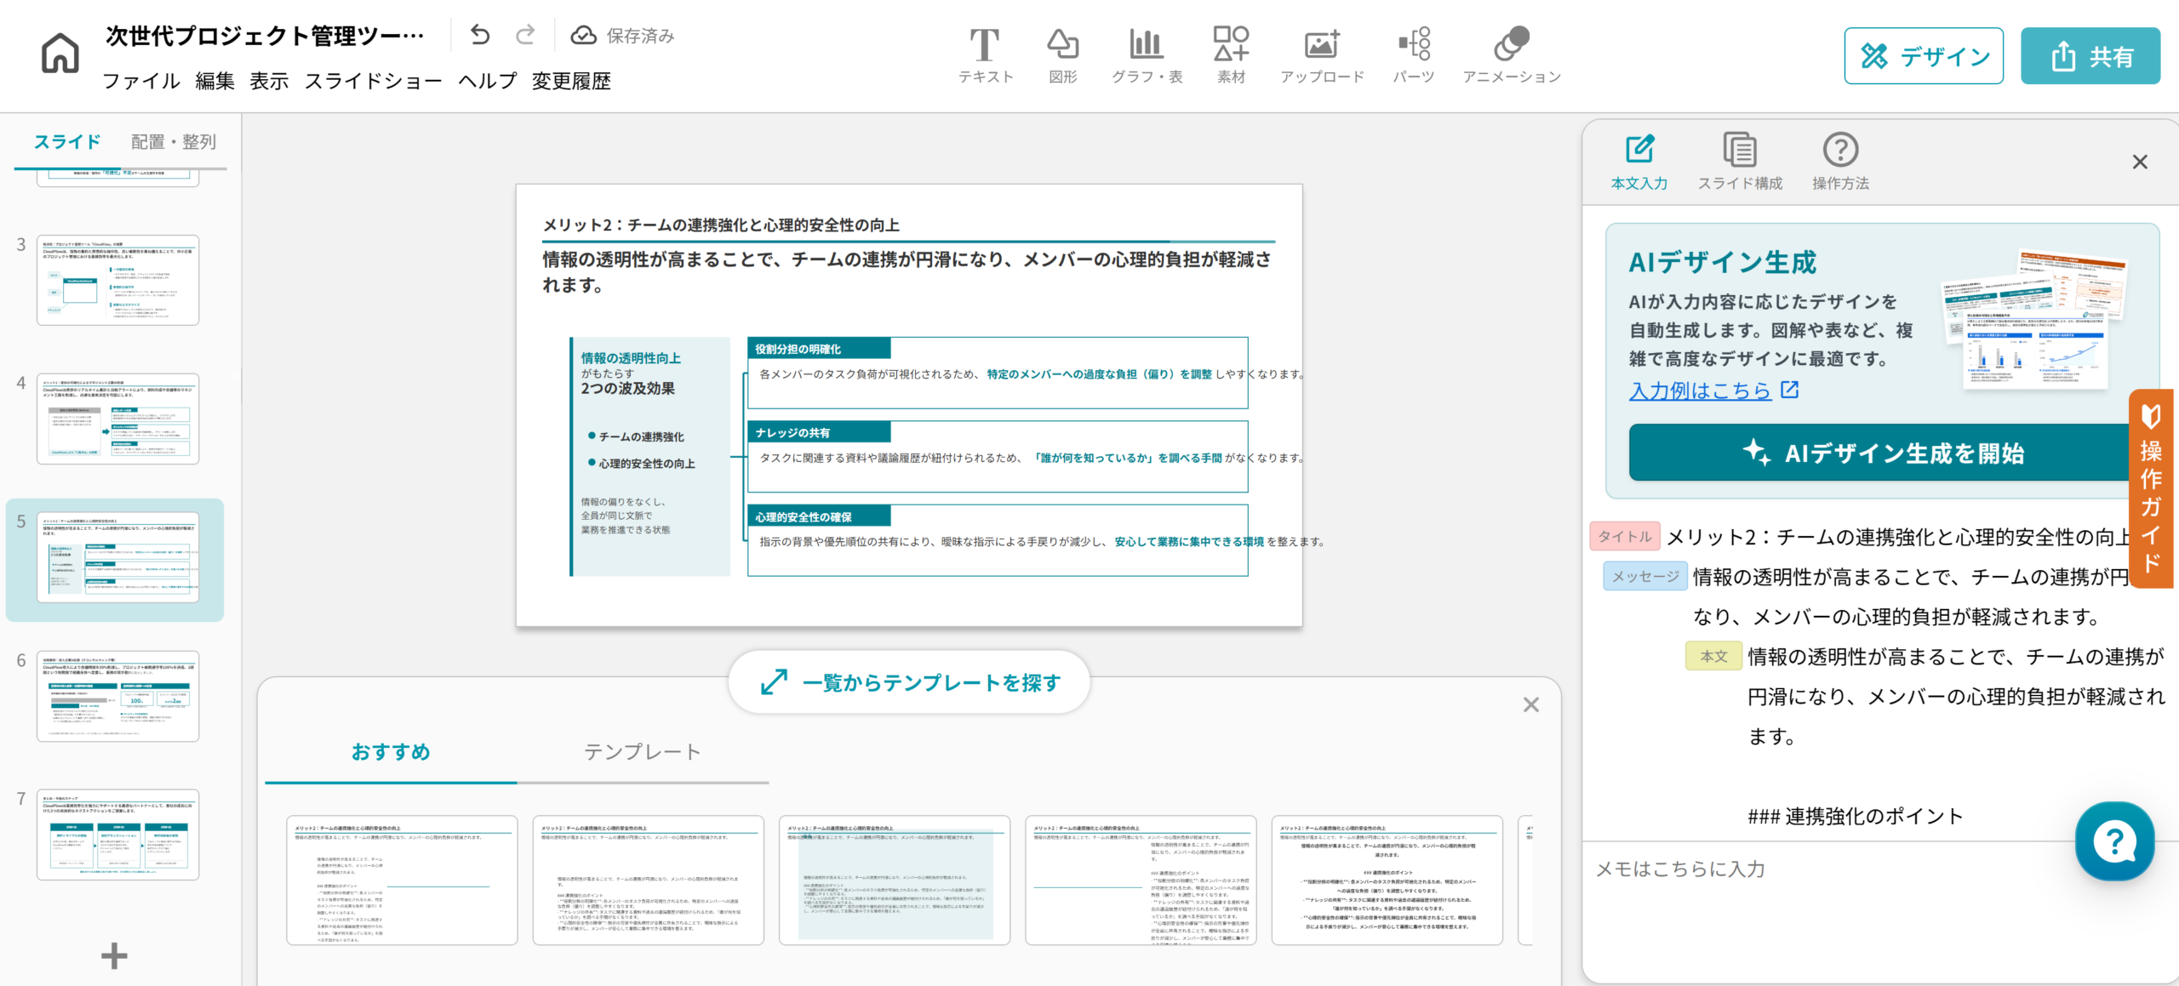Image resolution: width=2179 pixels, height=986 pixels.
Task: Select the 心理的安全性の確保 box header
Action: 819,516
